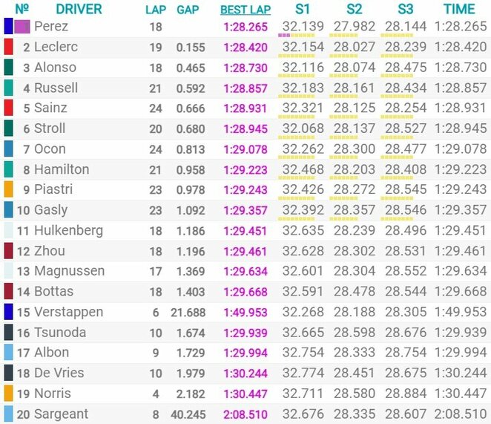Viewport: 491px width, 424px height.
Task: Click the № position column header
Action: (x=22, y=10)
